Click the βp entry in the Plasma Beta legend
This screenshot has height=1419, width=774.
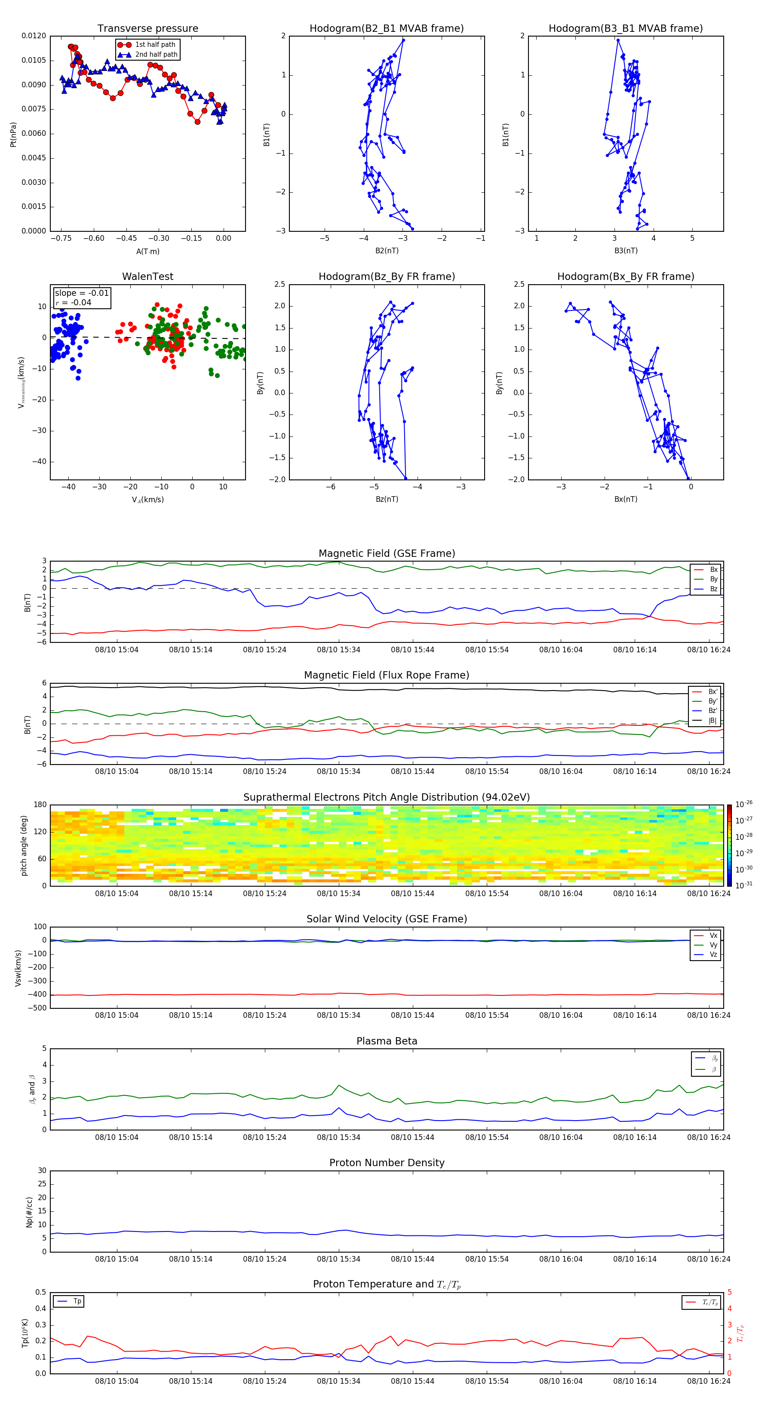pyautogui.click(x=707, y=1058)
